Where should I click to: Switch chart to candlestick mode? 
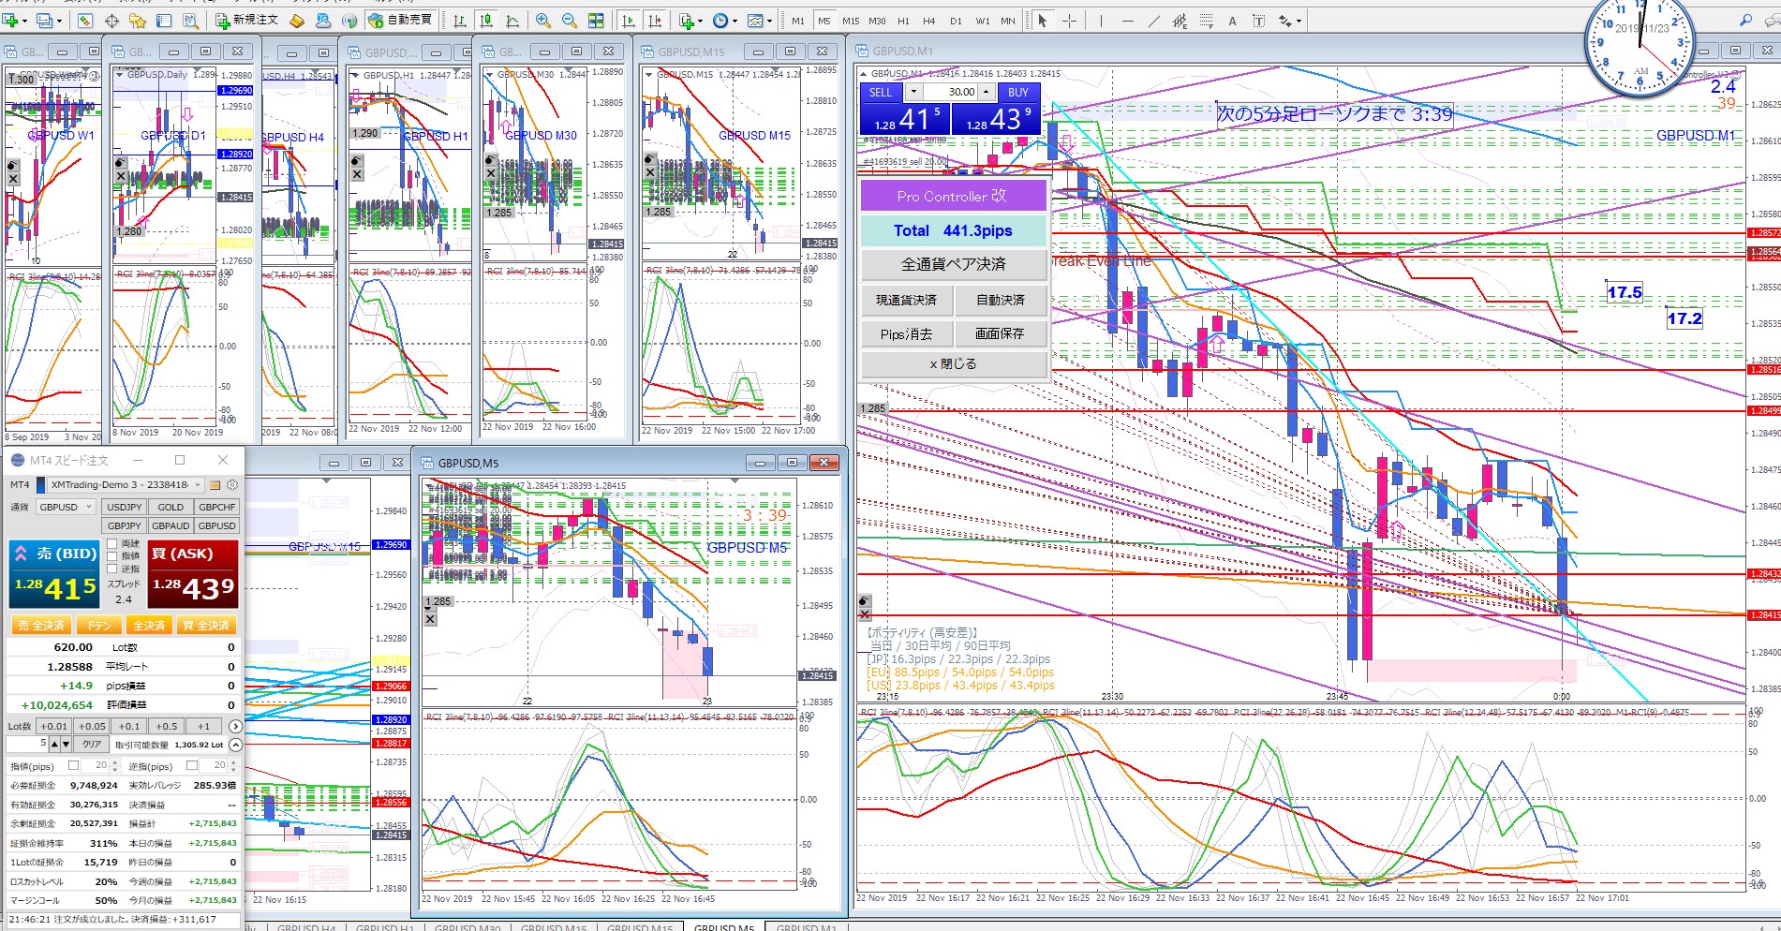pyautogui.click(x=486, y=21)
